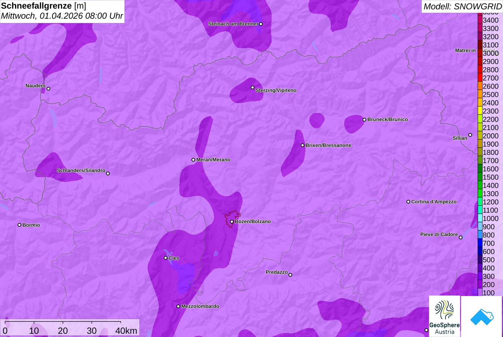Screen dimensions: 503x337
Task: Select the 100 m legend swatch
Action: (x=480, y=292)
